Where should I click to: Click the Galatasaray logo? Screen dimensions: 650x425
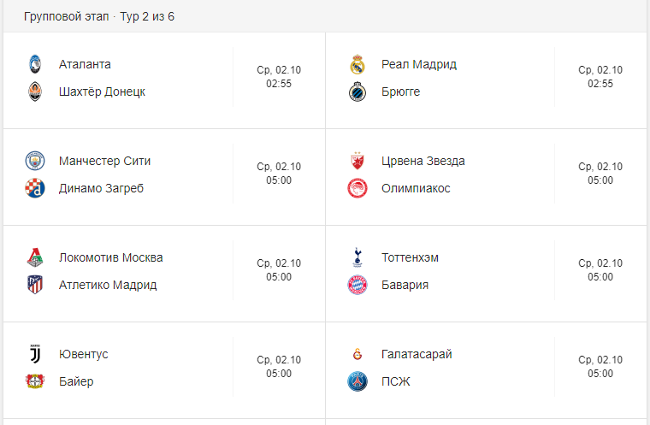pyautogui.click(x=357, y=354)
